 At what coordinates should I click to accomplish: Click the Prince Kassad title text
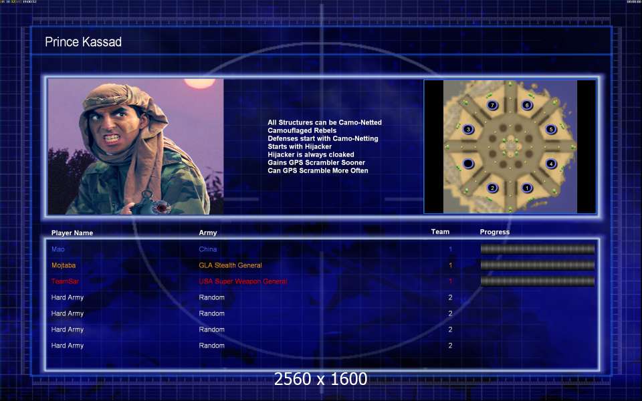click(83, 41)
